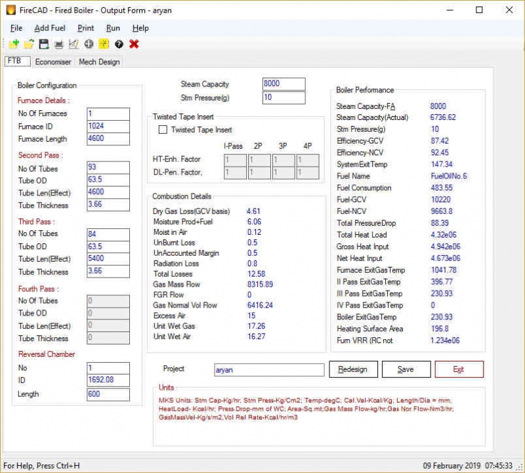Click the Project name text box

click(x=269, y=369)
